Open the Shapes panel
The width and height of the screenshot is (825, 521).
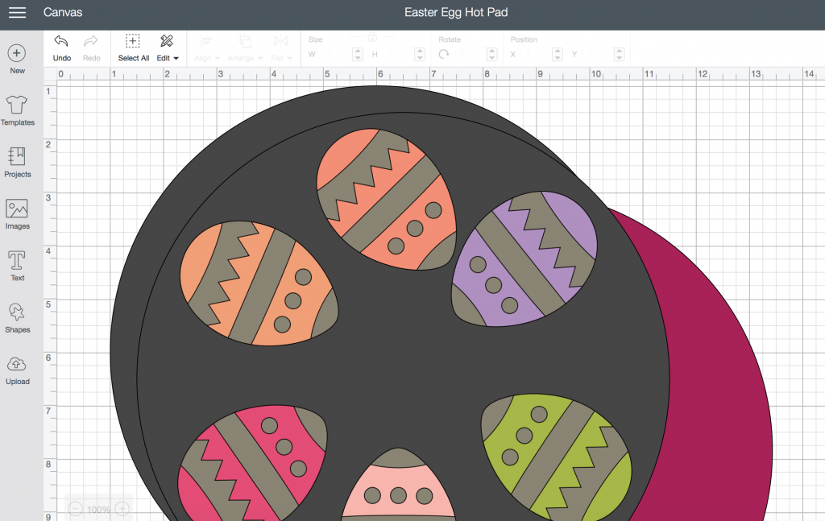click(17, 317)
